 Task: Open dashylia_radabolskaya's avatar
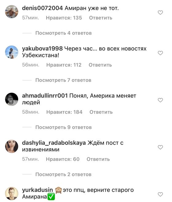click(x=12, y=146)
